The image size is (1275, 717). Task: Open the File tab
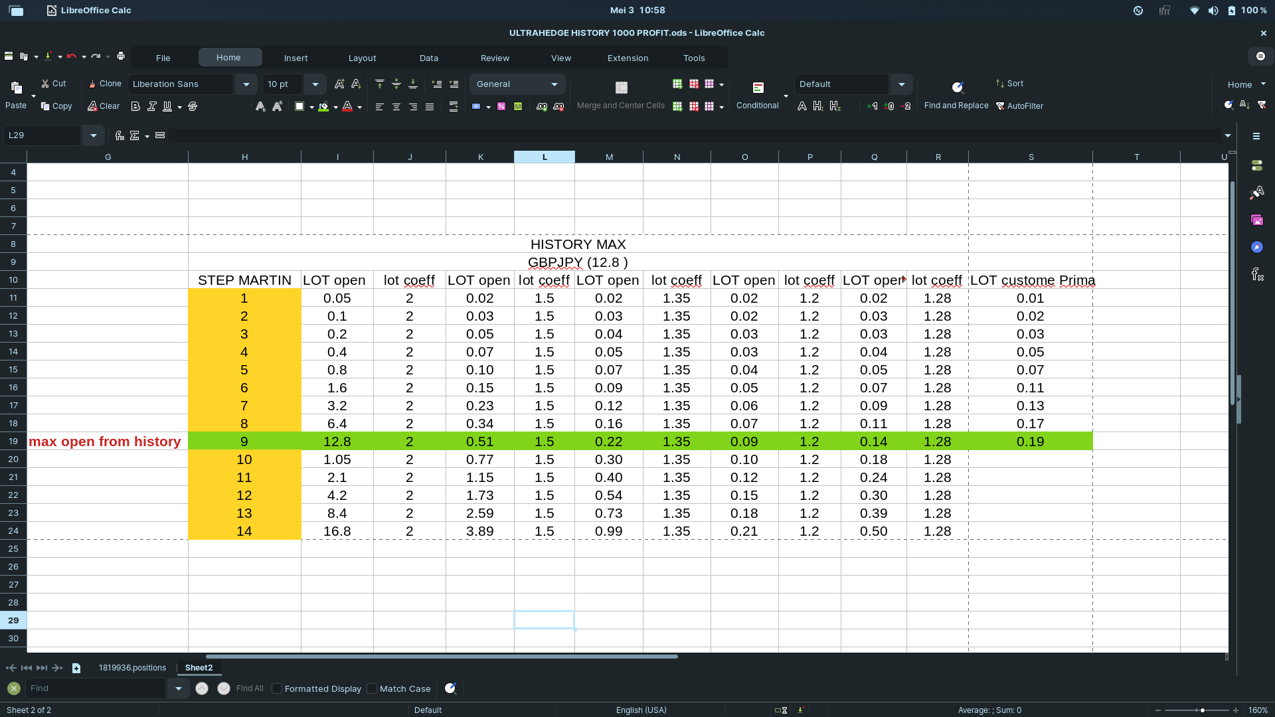163,58
